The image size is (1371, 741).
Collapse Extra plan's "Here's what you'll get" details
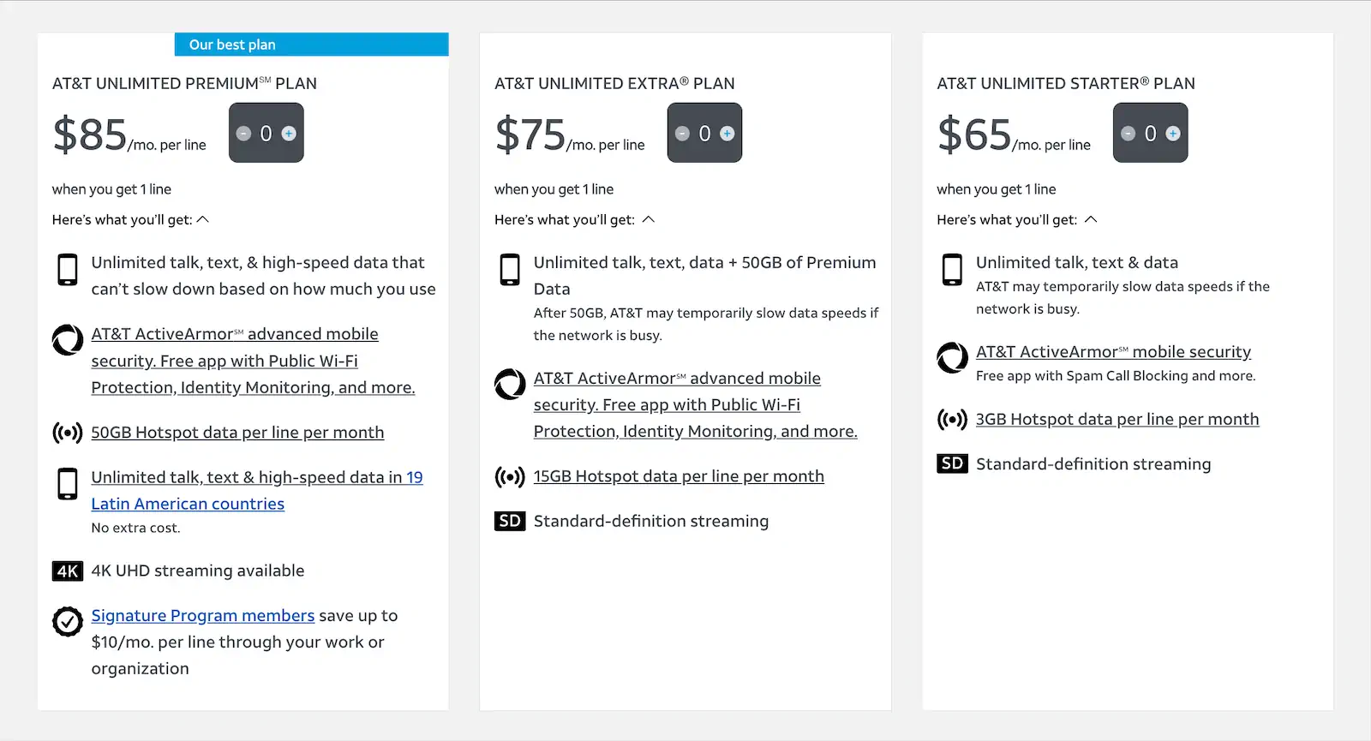point(649,220)
